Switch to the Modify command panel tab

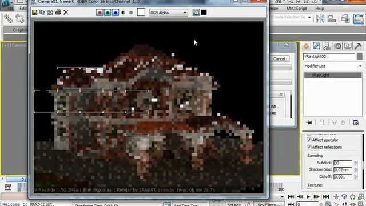[x=316, y=46]
